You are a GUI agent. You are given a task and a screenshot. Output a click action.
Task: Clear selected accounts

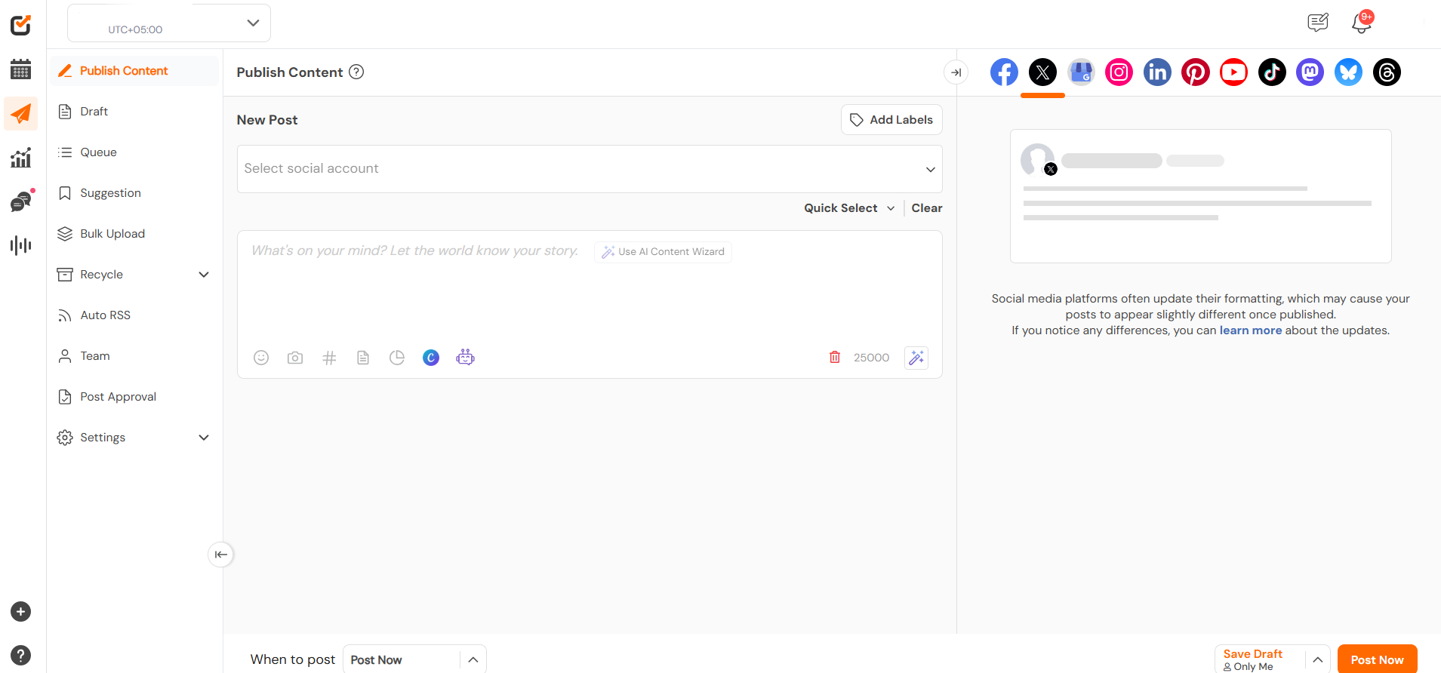[x=926, y=208]
